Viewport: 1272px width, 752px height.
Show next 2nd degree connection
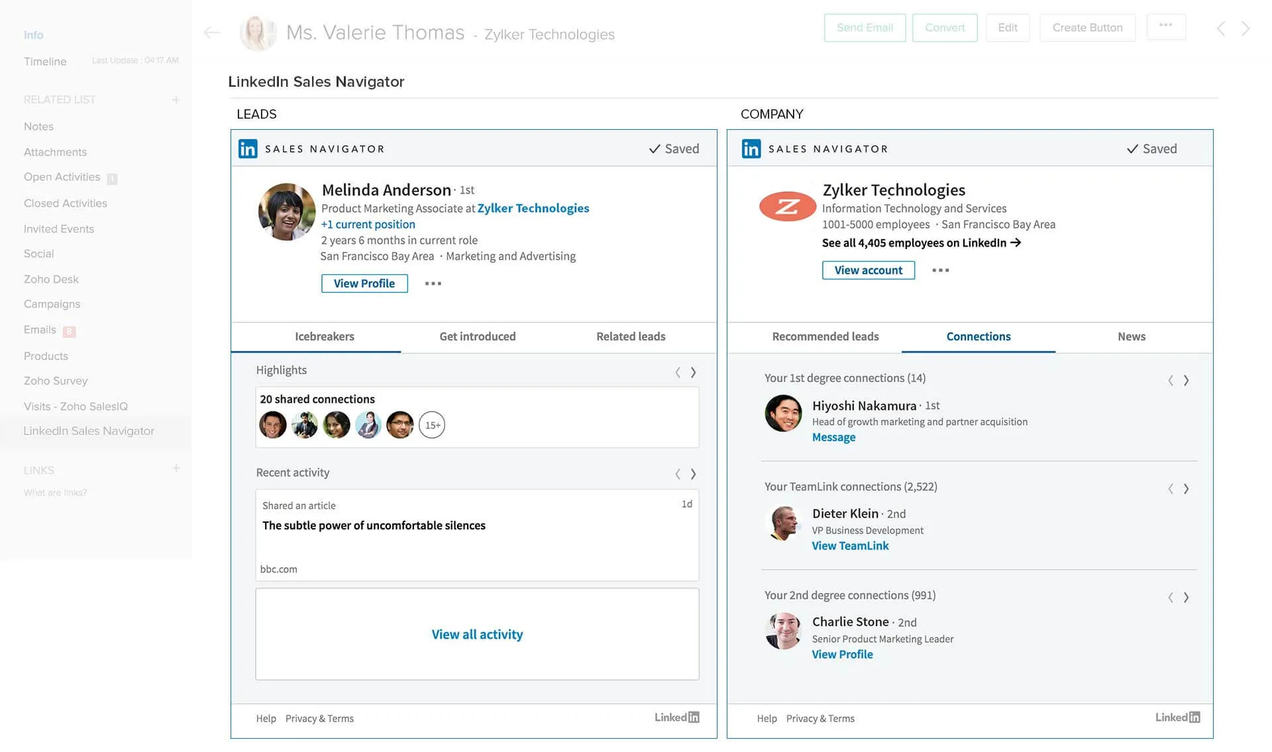click(1186, 598)
